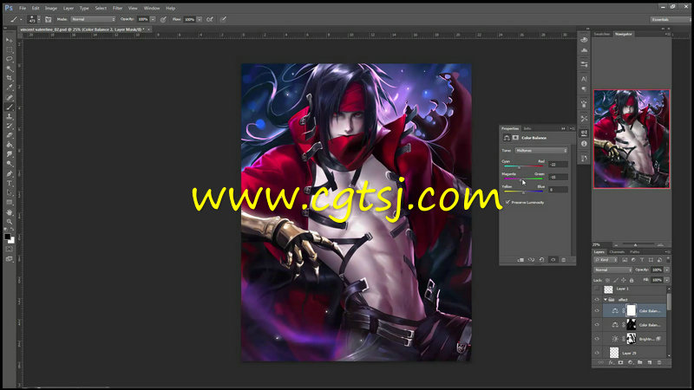Select the History Brush tool
Screen dimensions: 694x390
(10, 126)
